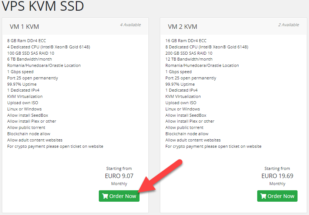
Task: Select the VM 2 KVM plan title
Action: (182, 27)
